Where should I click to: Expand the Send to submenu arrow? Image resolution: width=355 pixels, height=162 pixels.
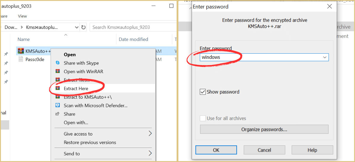(150, 153)
